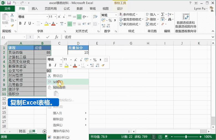Click Merge and Center icon in ribbon
The height and width of the screenshot is (140, 216).
click(95, 24)
